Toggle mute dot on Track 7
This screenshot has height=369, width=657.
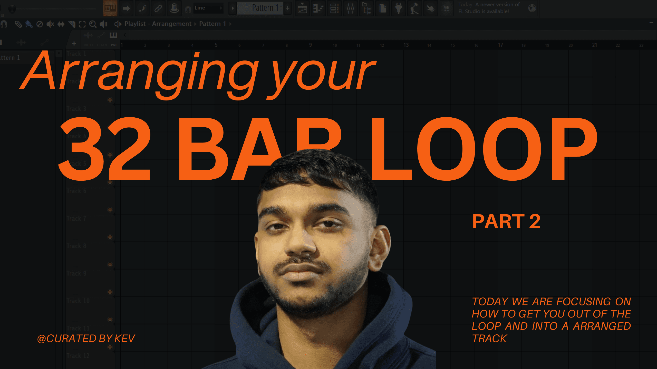(x=110, y=237)
